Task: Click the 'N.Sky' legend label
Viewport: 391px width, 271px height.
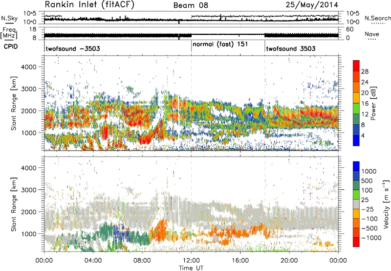Action: click(x=9, y=18)
